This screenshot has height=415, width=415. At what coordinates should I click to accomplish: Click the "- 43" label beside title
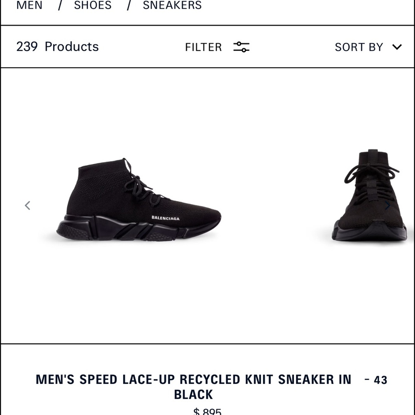point(376,380)
